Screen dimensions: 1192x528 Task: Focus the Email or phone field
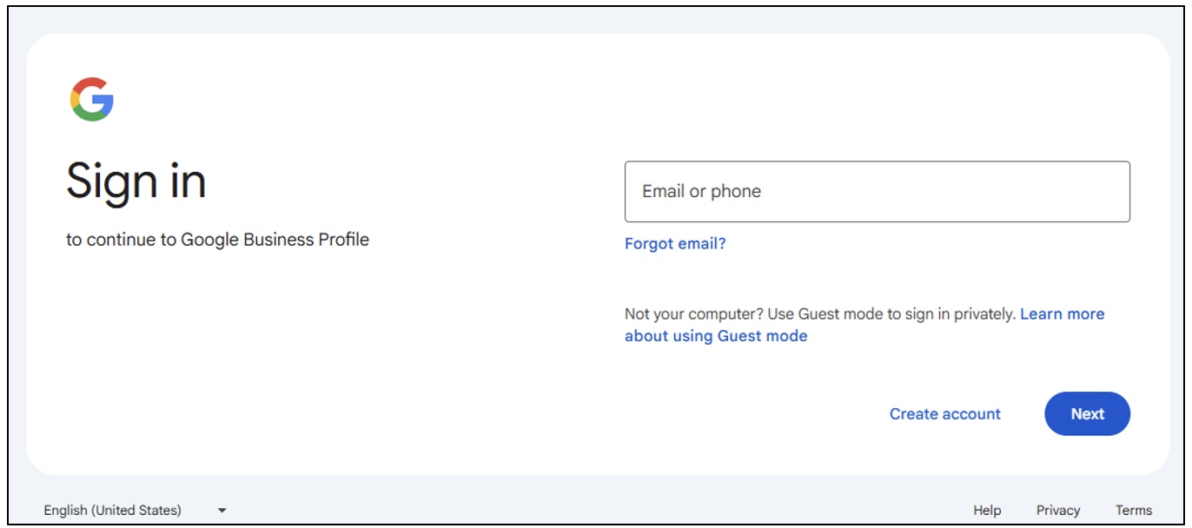[x=877, y=191]
